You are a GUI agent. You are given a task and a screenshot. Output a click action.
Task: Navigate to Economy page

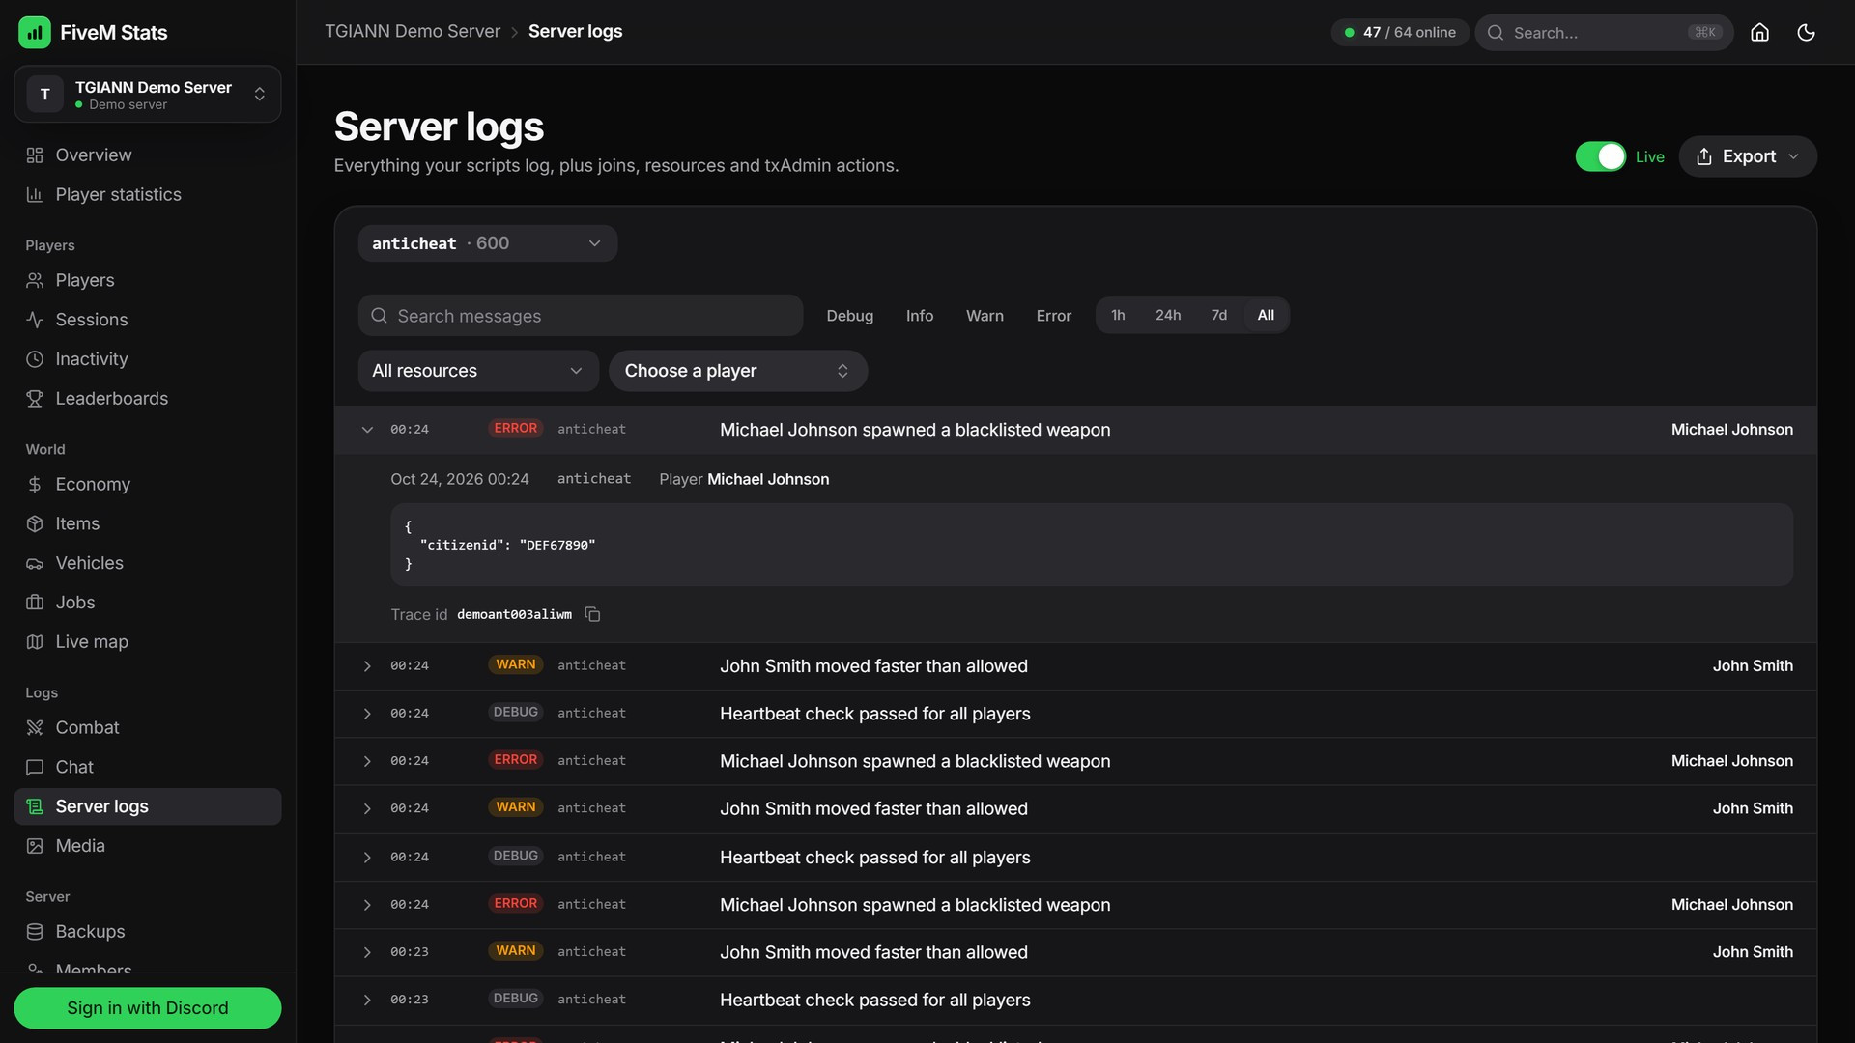[148, 484]
